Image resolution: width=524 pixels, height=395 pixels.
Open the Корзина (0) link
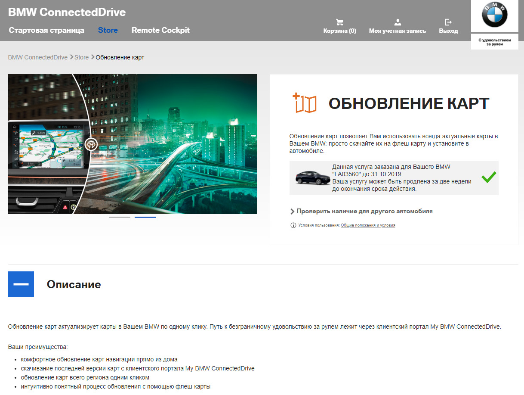pyautogui.click(x=340, y=31)
